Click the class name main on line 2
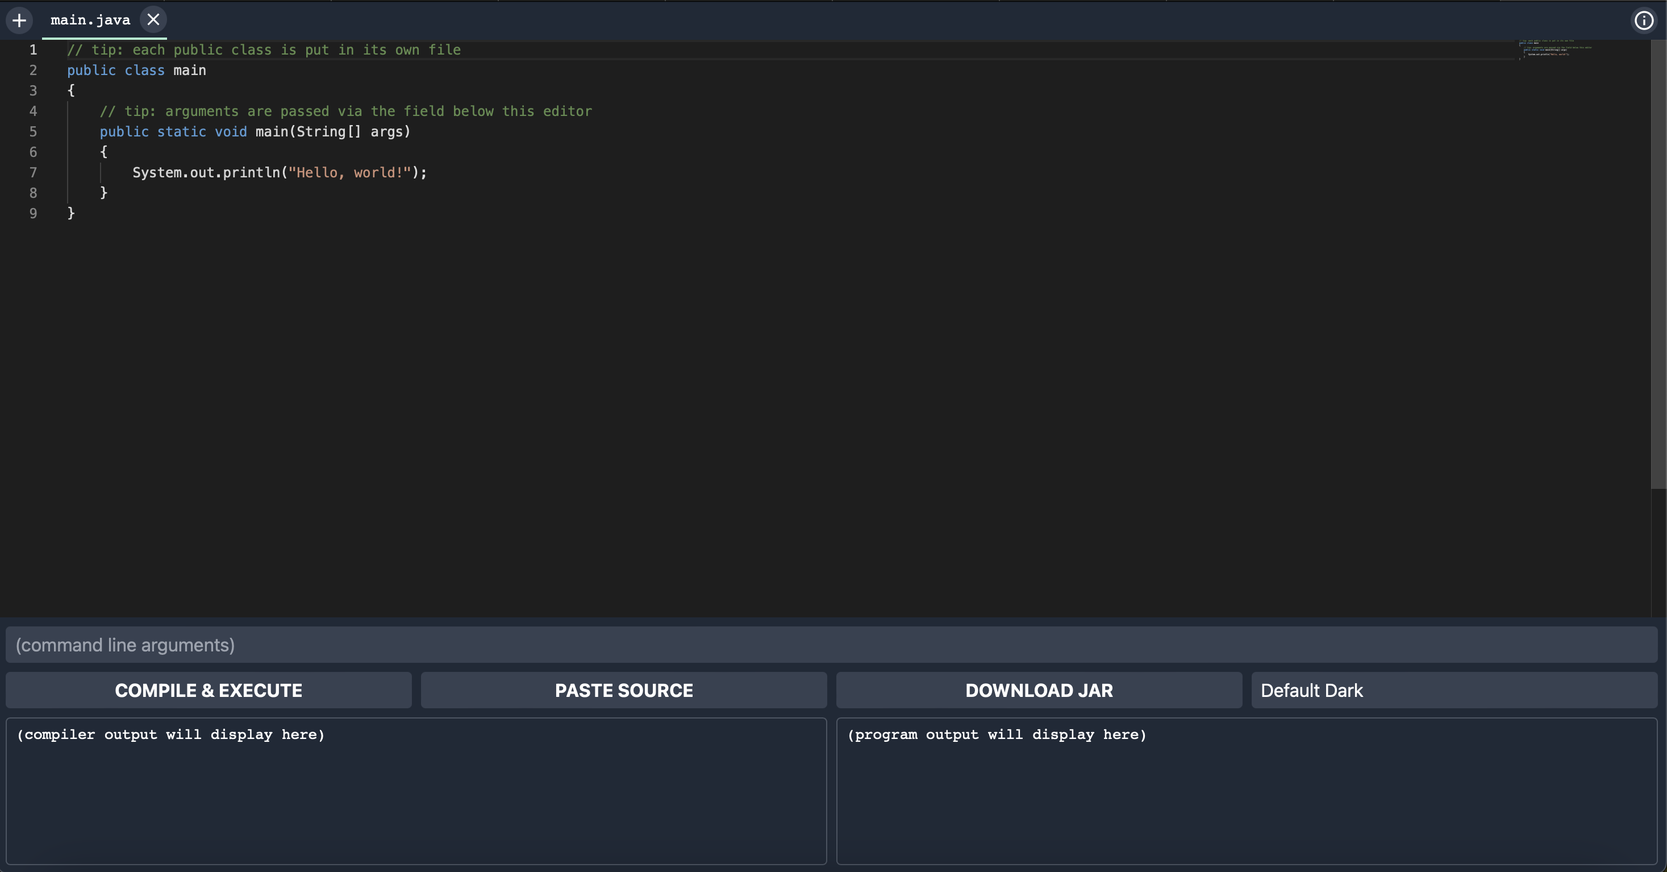1667x872 pixels. tap(190, 70)
